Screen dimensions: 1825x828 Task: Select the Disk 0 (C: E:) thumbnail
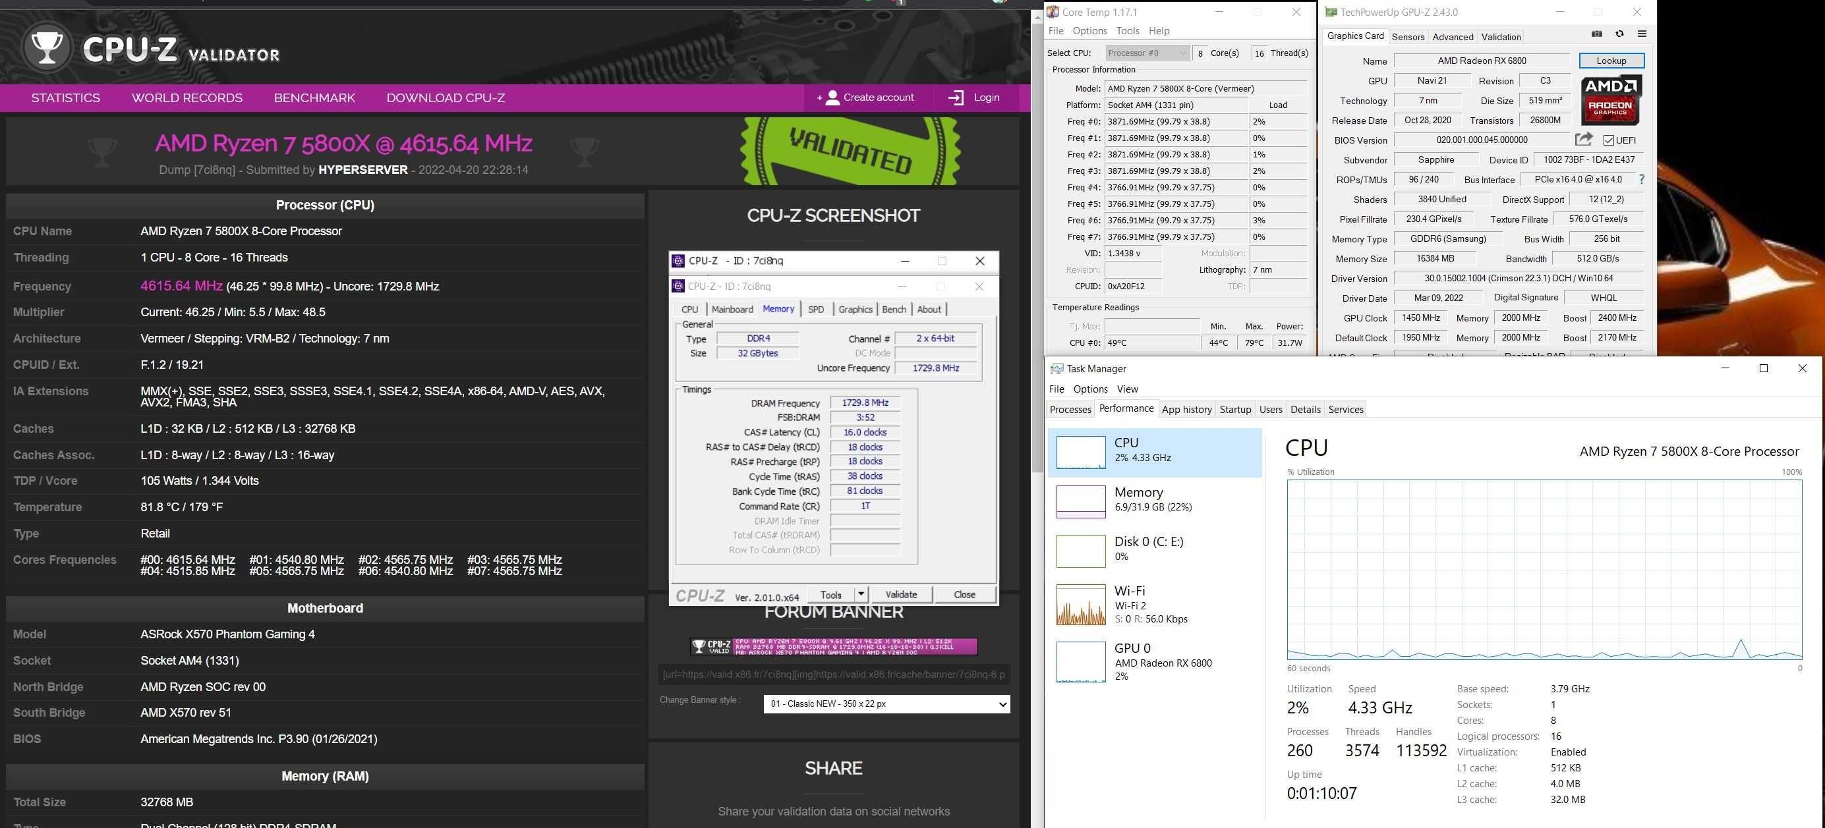pyautogui.click(x=1080, y=551)
